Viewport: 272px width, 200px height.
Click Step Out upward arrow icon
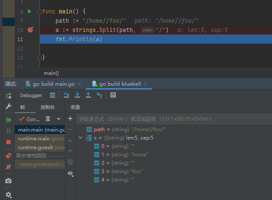click(88, 95)
